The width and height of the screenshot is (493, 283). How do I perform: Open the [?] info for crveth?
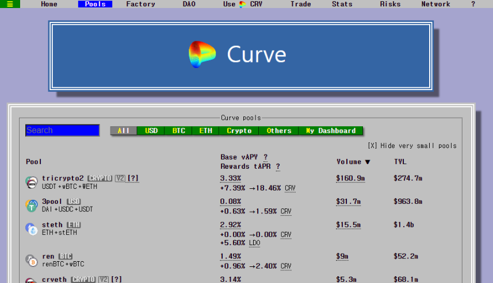(116, 279)
